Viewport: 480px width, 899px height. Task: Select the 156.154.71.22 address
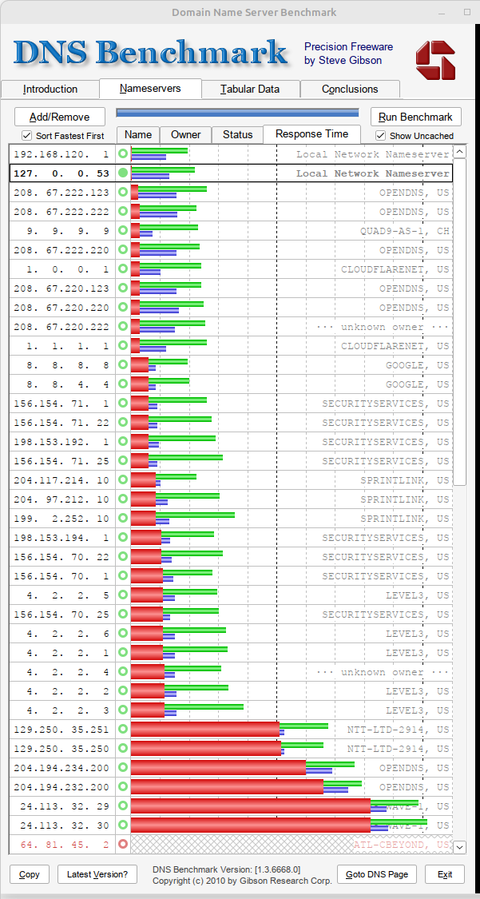click(61, 423)
